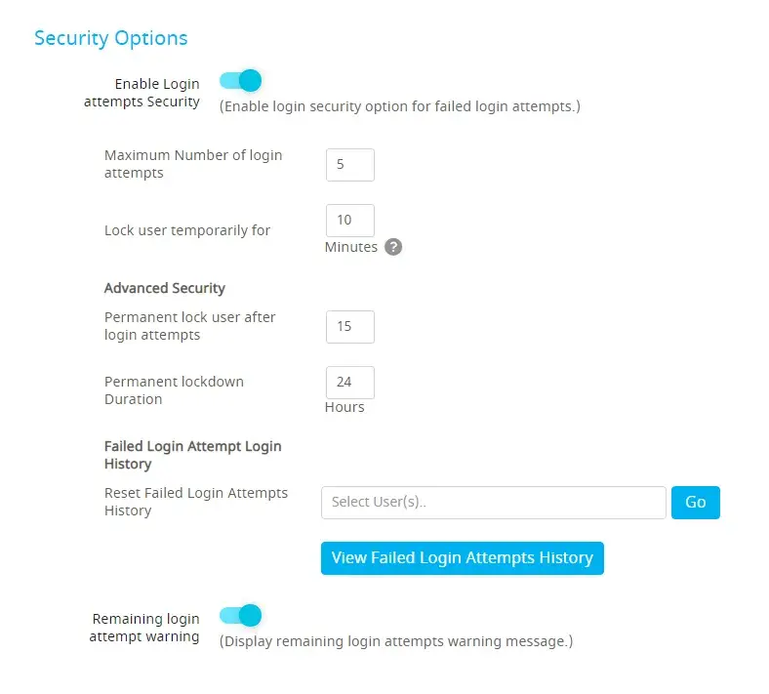Click the Hours unit text

point(344,407)
